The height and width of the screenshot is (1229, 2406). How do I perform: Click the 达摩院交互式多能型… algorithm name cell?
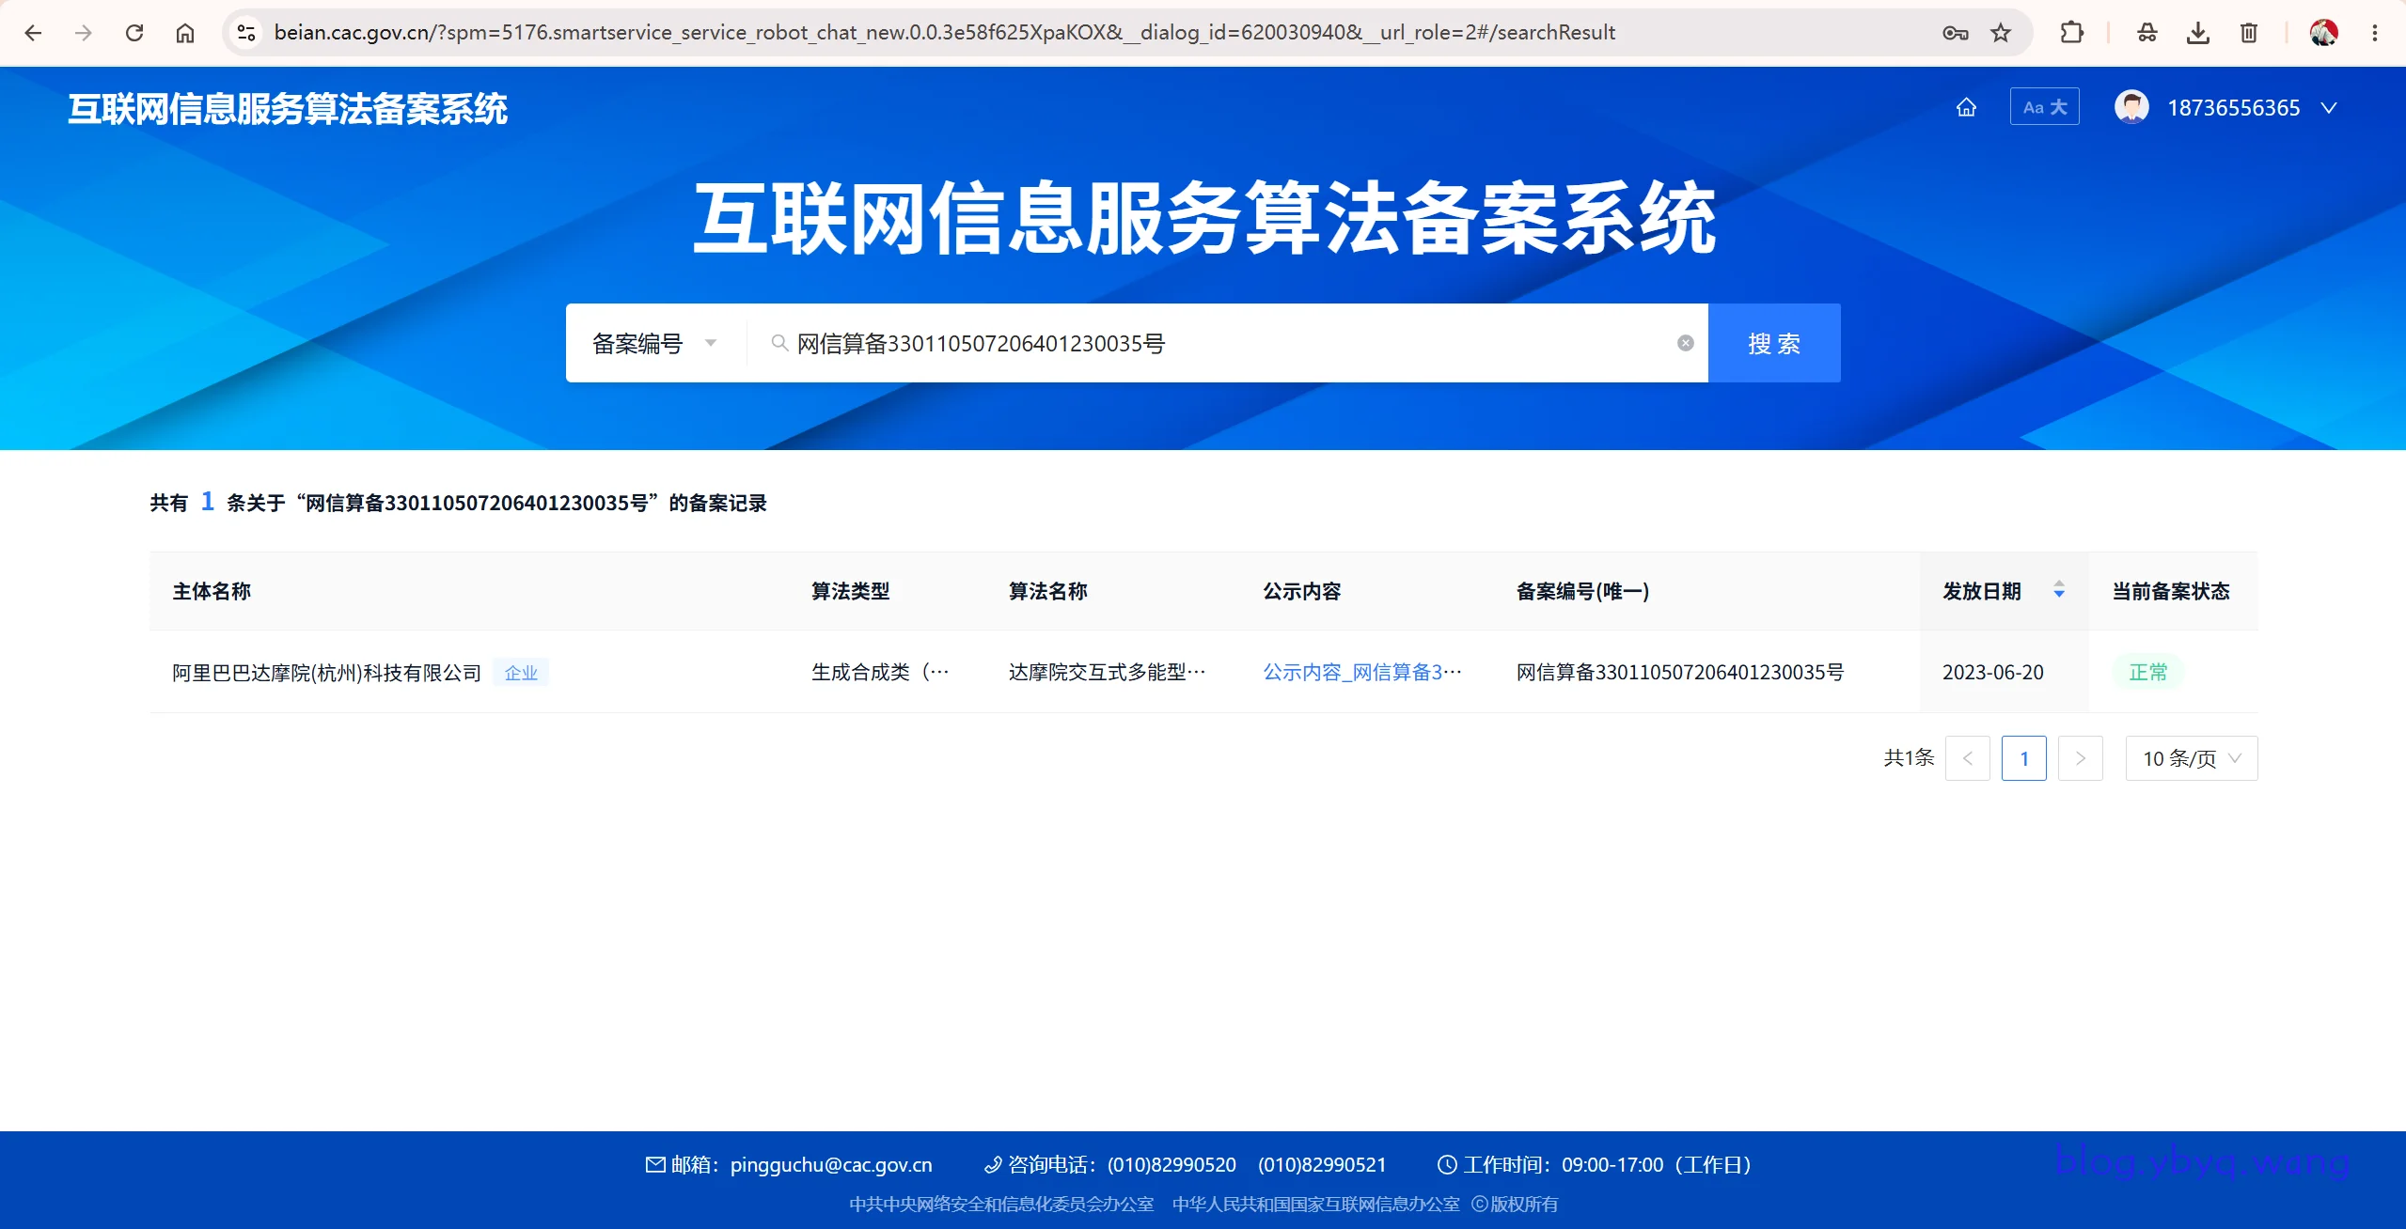(1107, 672)
